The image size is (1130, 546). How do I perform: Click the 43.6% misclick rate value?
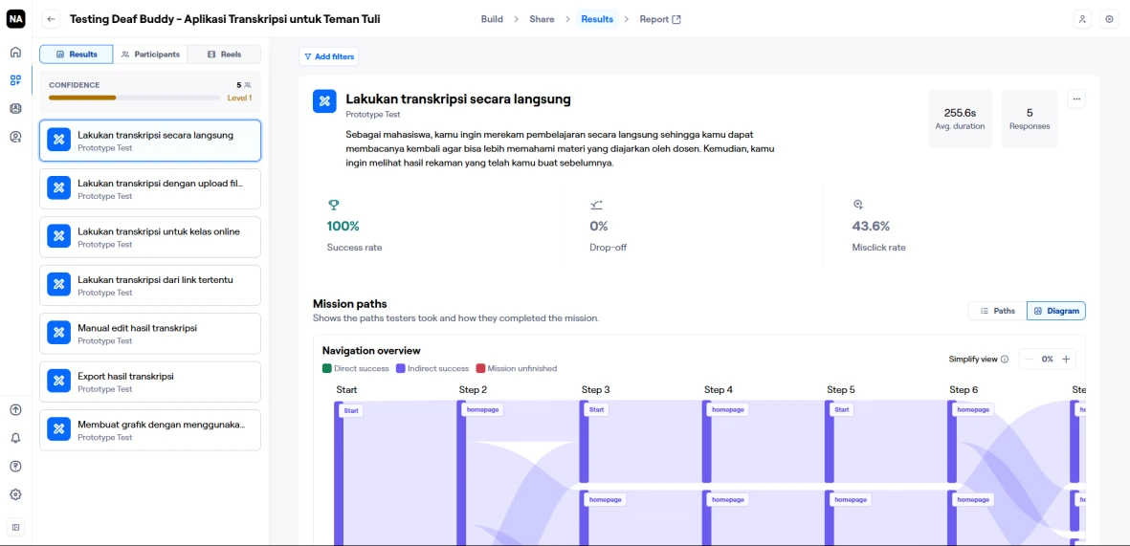(x=871, y=227)
